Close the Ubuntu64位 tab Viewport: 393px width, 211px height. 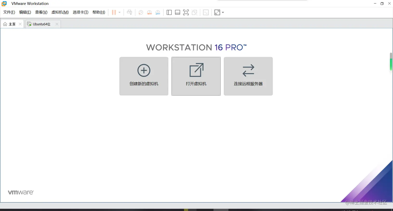[57, 24]
